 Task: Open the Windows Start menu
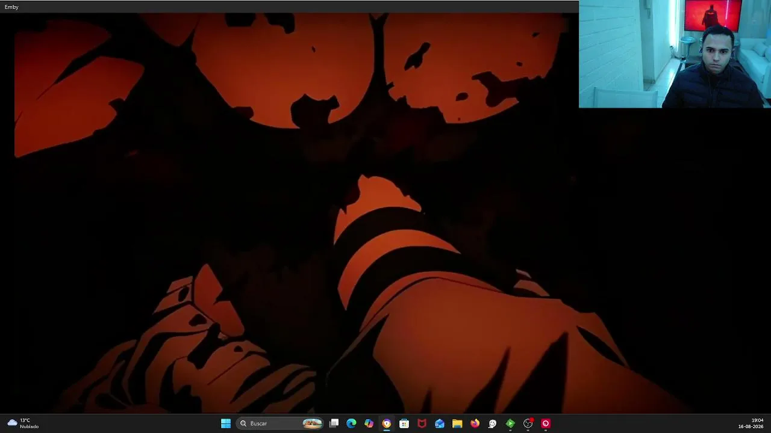tap(226, 423)
